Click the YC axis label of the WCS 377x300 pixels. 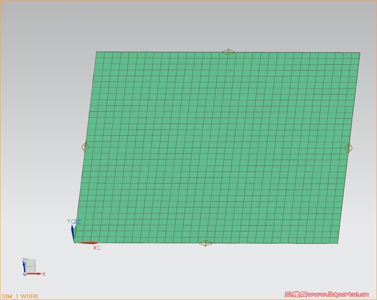pos(70,221)
